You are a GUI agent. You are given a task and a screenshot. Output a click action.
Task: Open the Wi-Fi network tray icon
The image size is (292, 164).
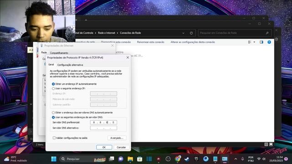tap(259, 159)
